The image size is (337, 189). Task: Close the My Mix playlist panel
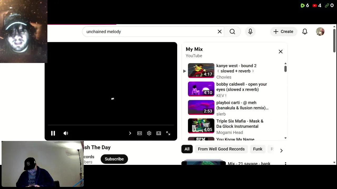click(x=281, y=52)
